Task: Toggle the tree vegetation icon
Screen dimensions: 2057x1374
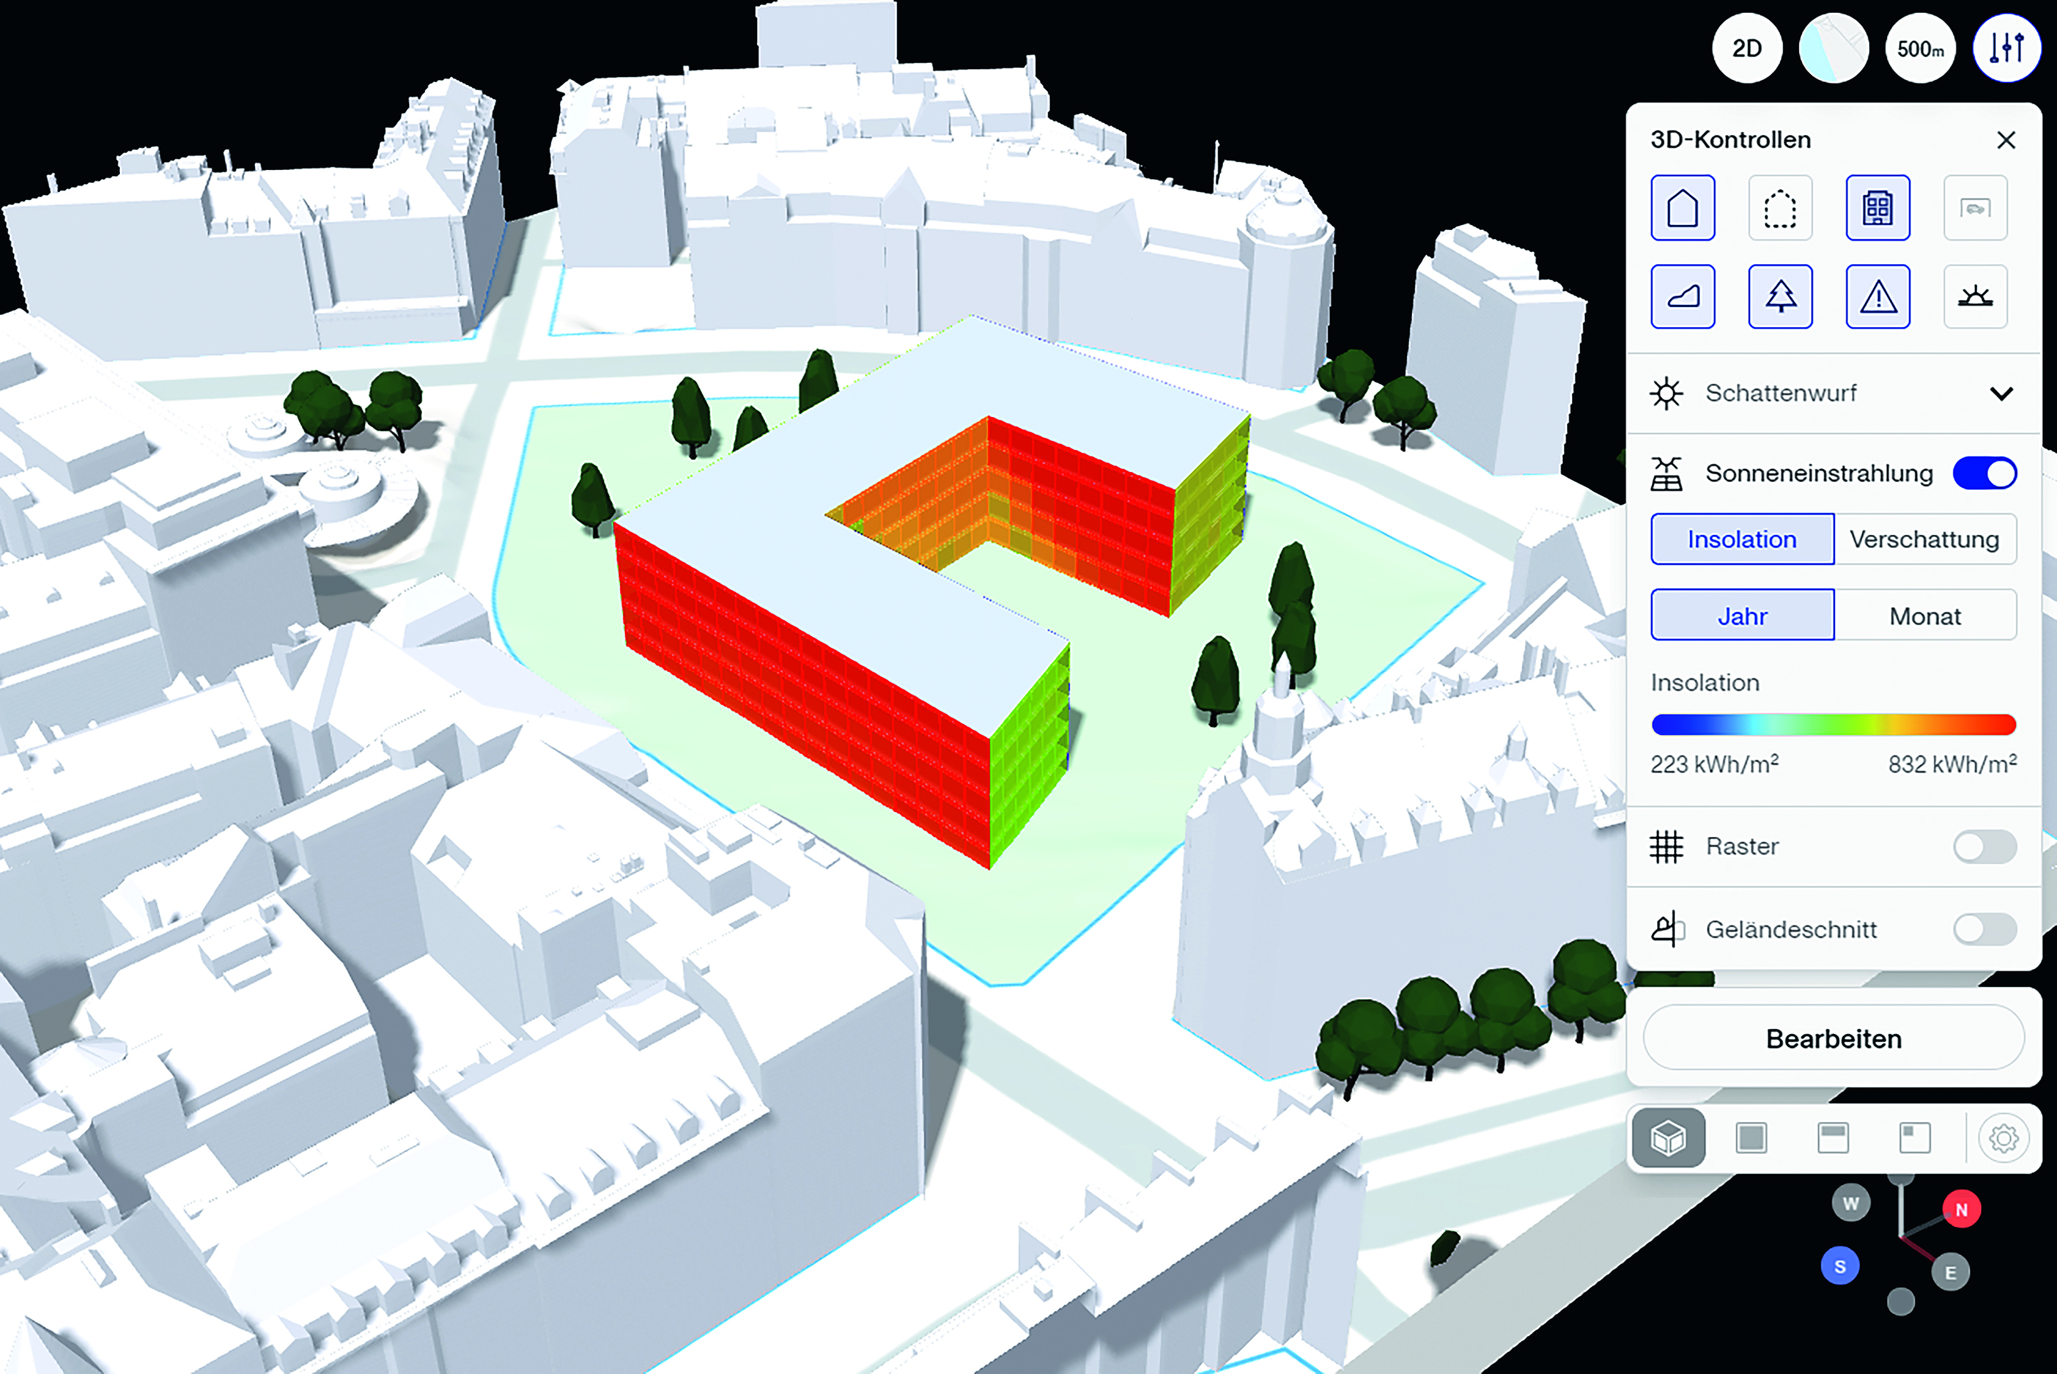Action: [1779, 296]
